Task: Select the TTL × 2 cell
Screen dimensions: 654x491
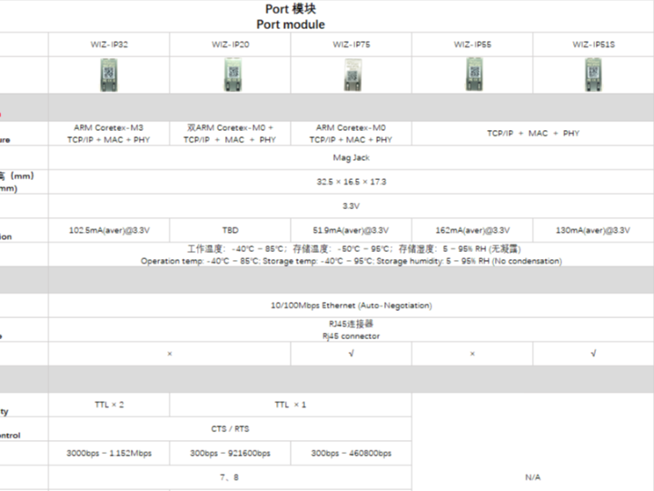Action: pyautogui.click(x=109, y=404)
